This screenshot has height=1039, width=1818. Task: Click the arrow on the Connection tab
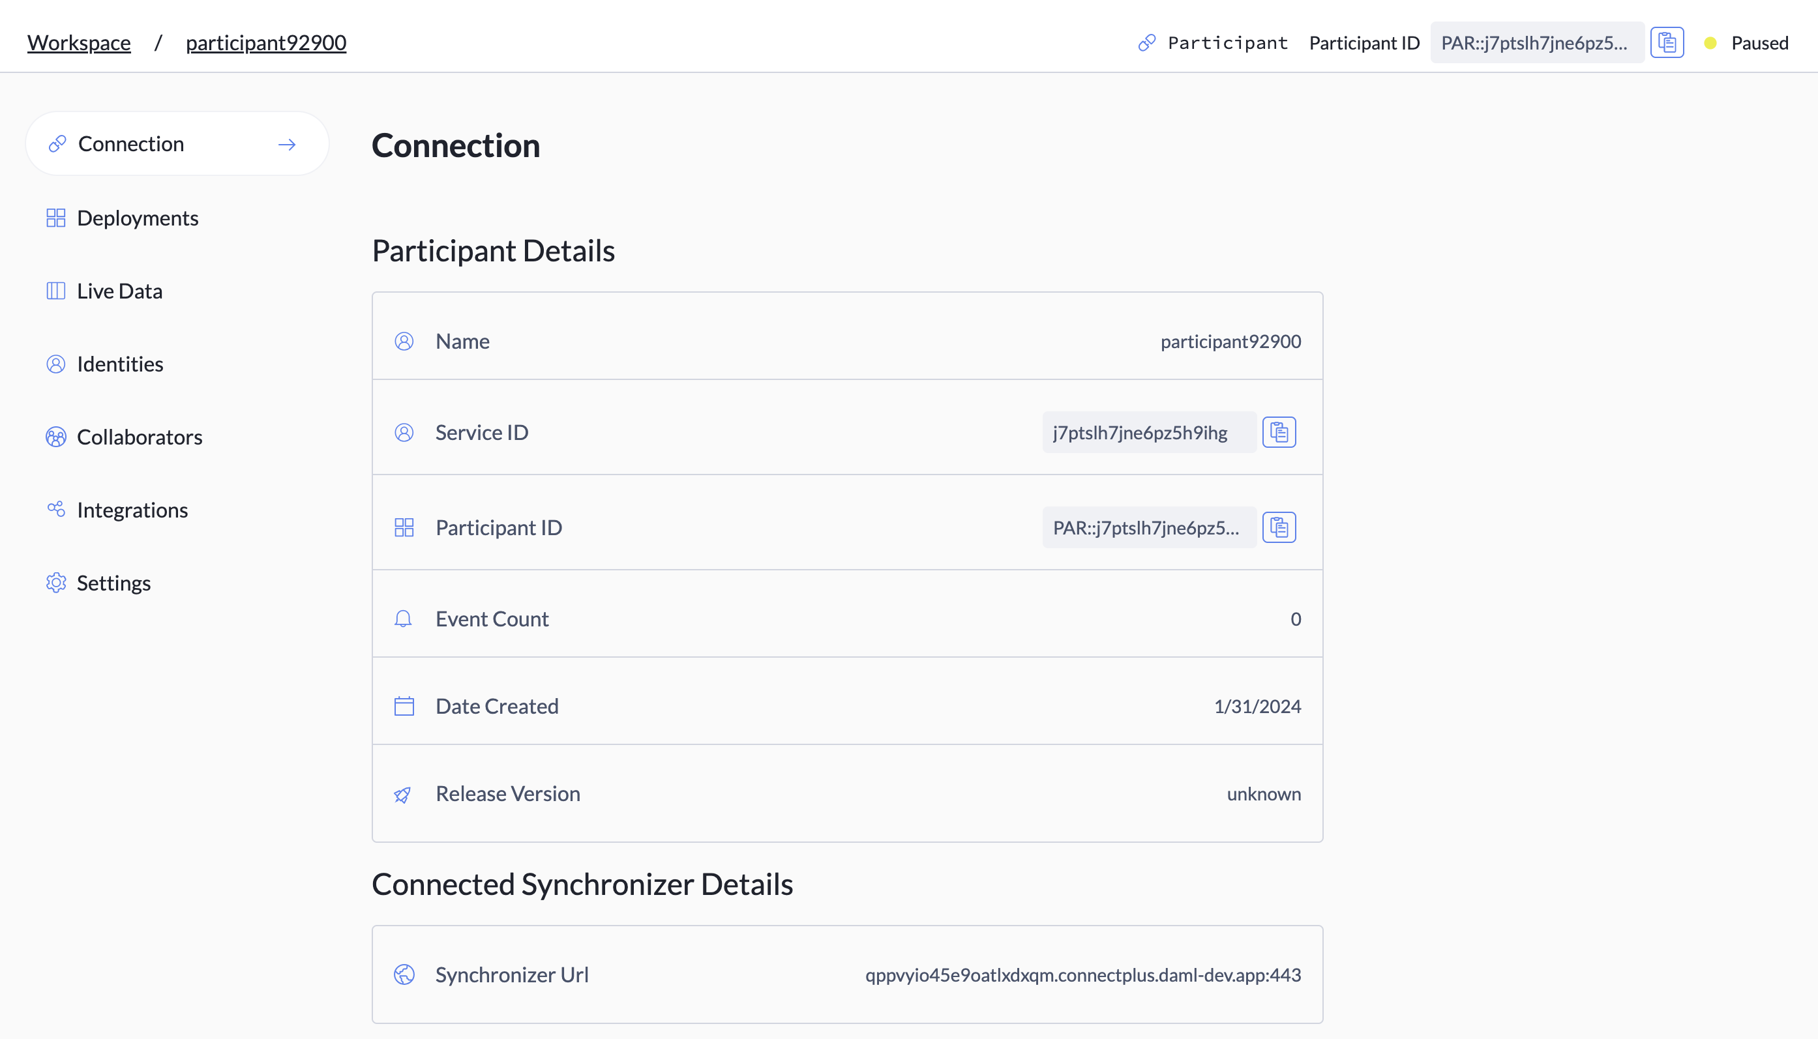click(287, 145)
